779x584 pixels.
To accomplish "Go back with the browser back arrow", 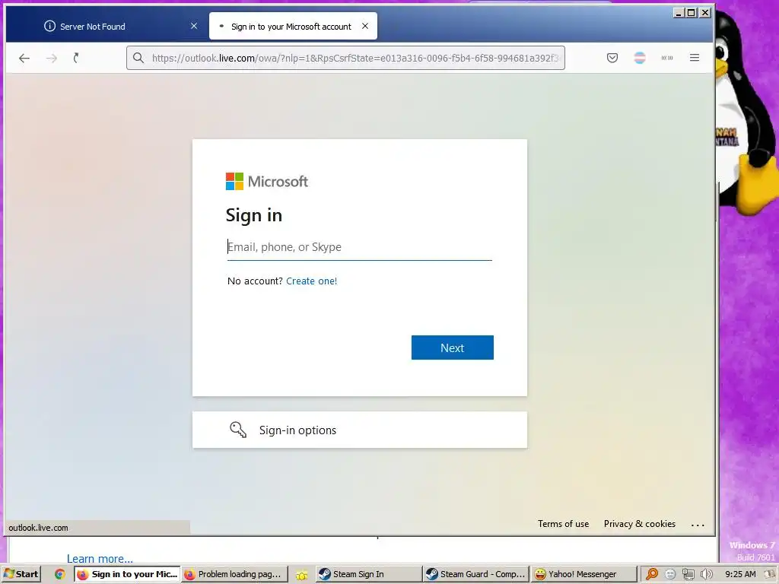I will [24, 58].
